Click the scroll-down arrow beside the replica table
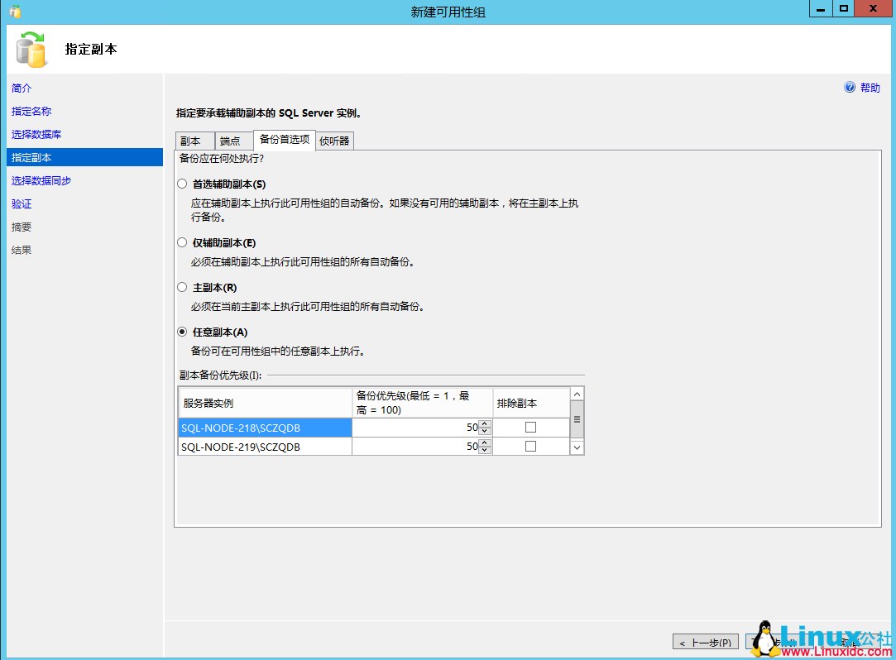896x660 pixels. tap(577, 447)
